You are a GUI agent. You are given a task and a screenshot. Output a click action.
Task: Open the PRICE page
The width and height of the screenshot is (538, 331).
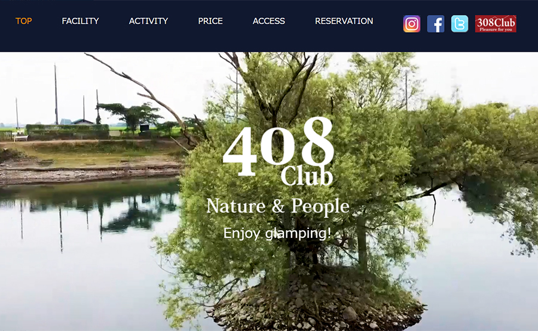[x=210, y=21]
